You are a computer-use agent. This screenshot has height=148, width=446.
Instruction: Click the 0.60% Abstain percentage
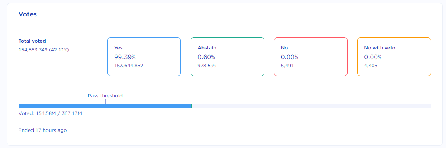(206, 57)
